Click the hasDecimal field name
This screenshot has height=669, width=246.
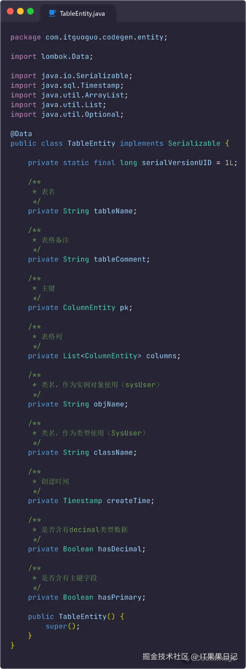pos(120,549)
